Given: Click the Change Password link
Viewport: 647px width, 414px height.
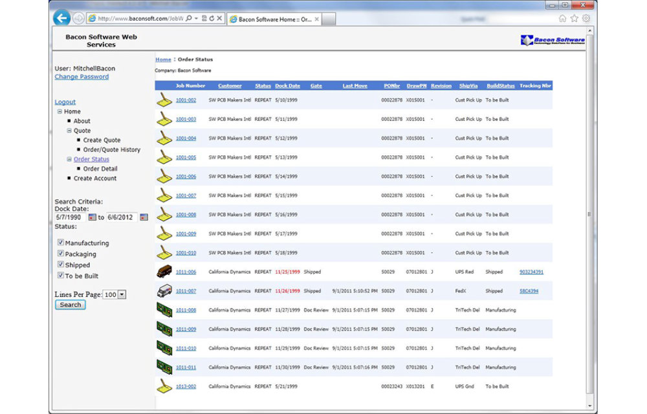Looking at the screenshot, I should tap(82, 77).
